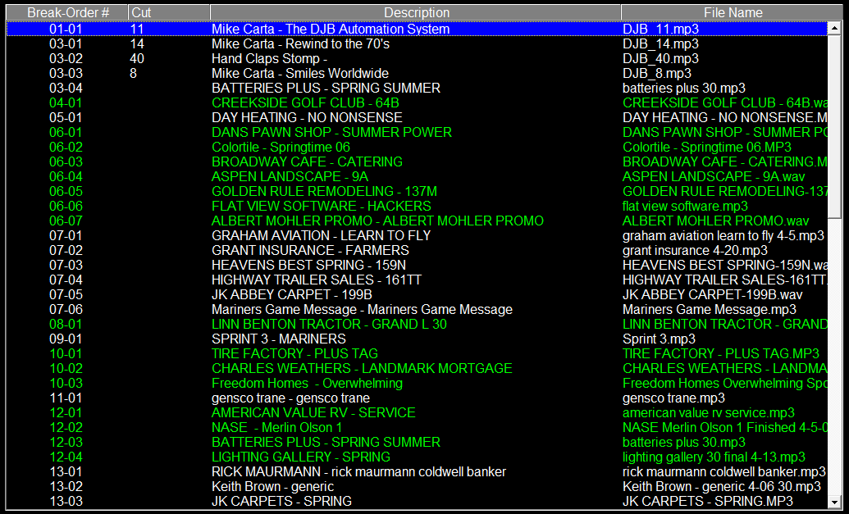Image resolution: width=849 pixels, height=514 pixels.
Task: Select TIRE FACTORY - PLUS TAG description
Action: (294, 353)
